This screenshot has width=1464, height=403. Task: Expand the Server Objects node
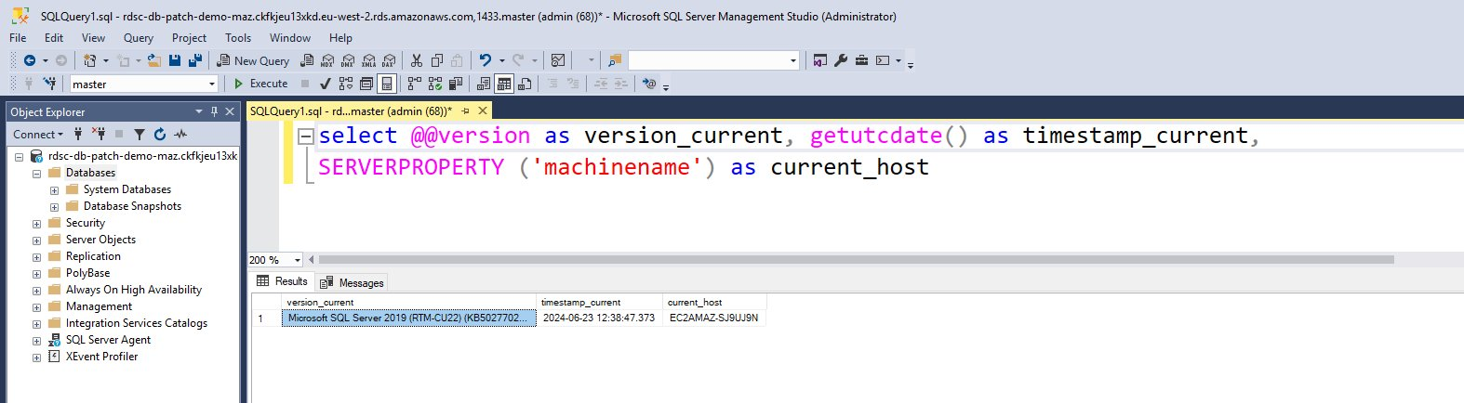coord(36,240)
